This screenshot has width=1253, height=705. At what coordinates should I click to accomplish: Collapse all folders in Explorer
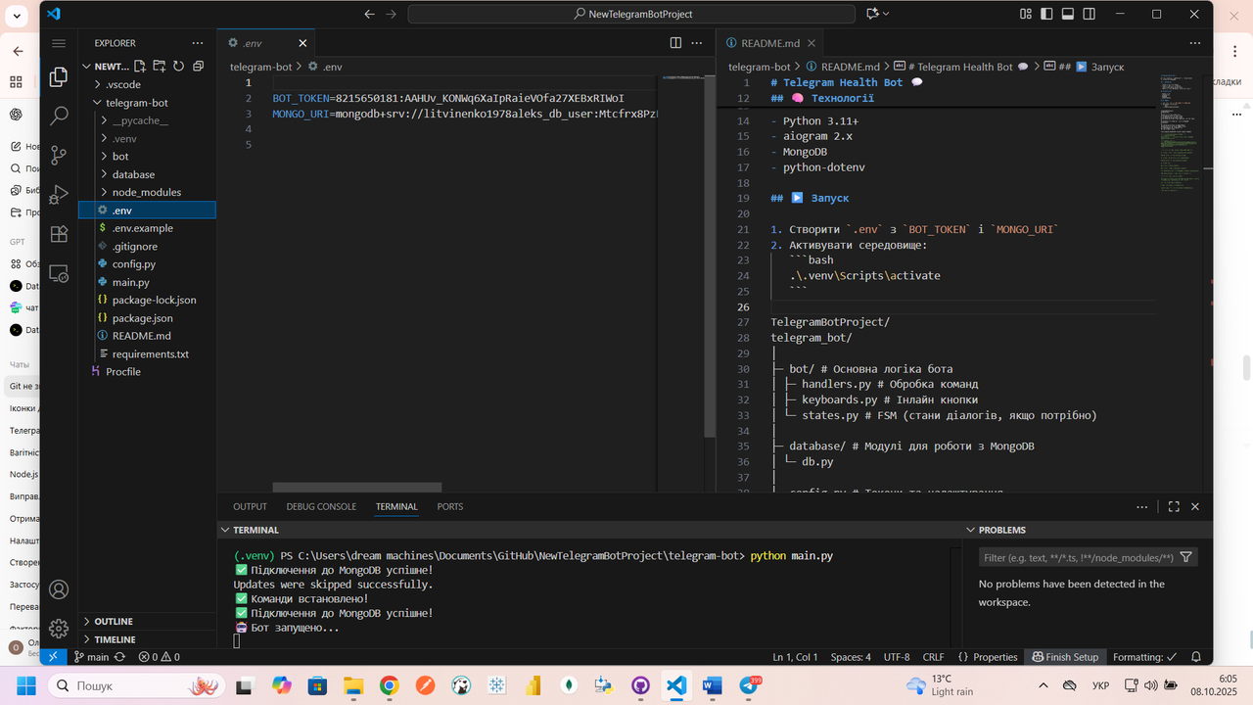pyautogui.click(x=198, y=67)
